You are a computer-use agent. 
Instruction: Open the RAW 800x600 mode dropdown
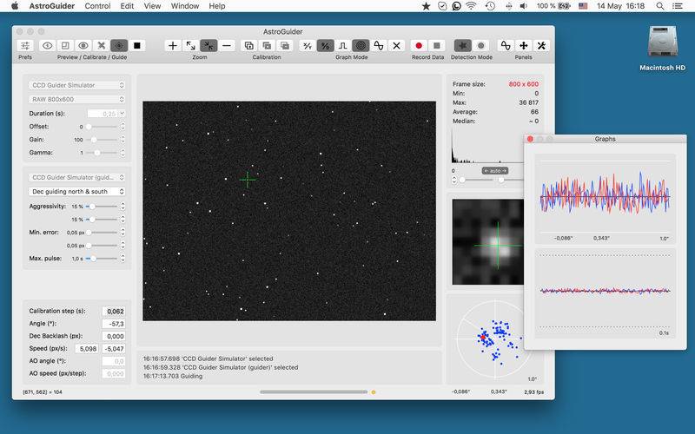[77, 99]
